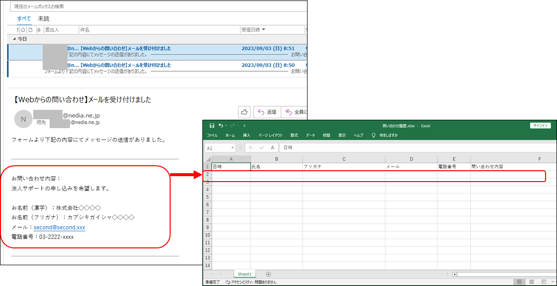The height and width of the screenshot is (286, 557).
Task: Sort by 差出人 column header
Action: (61, 30)
